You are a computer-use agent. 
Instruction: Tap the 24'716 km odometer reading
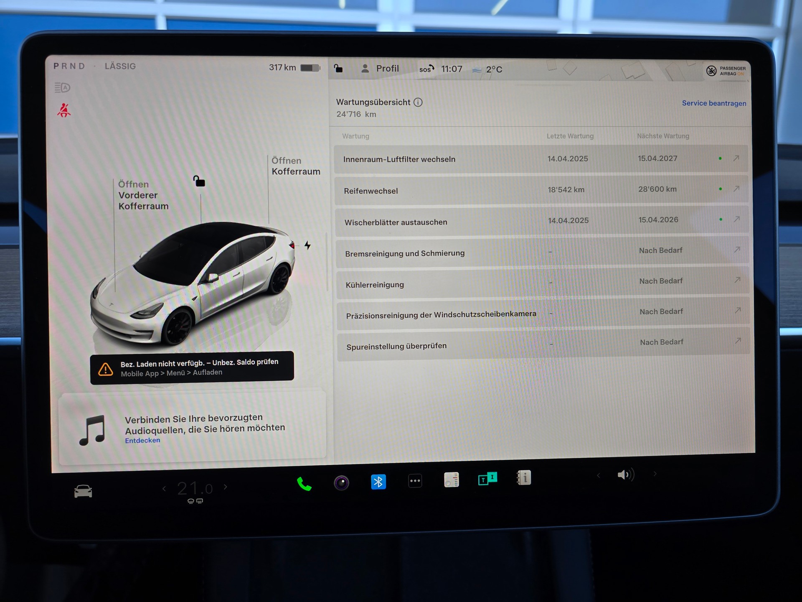pyautogui.click(x=356, y=114)
